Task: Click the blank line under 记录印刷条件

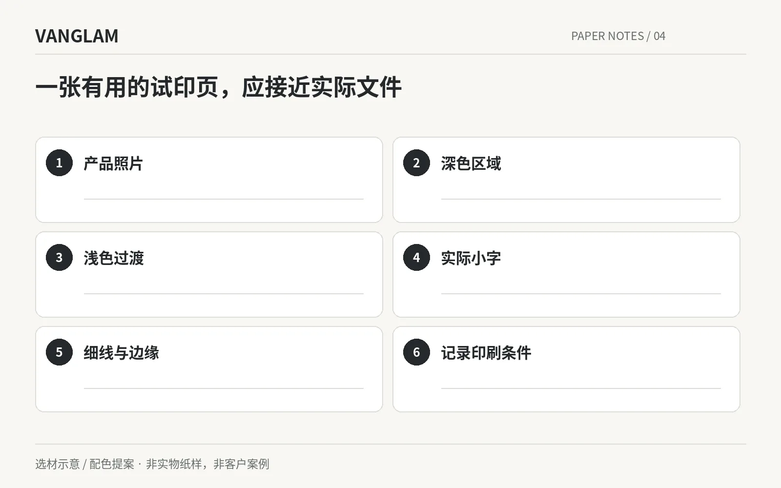Action: tap(581, 388)
